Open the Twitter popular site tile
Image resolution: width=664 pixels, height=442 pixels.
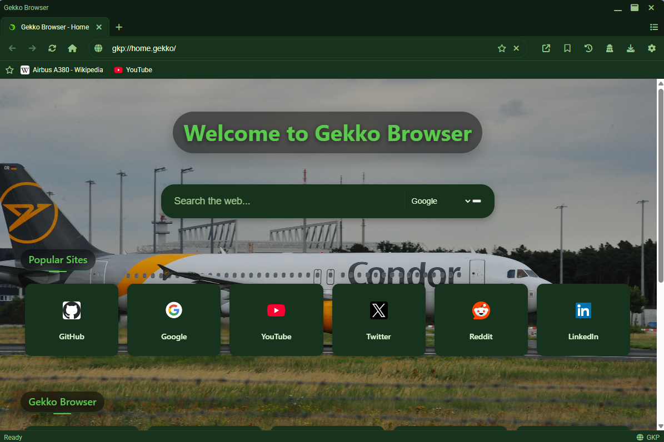tap(378, 320)
